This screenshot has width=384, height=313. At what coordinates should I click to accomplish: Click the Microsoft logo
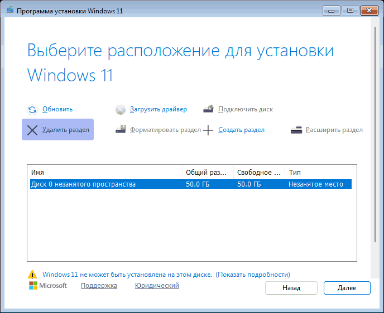click(x=48, y=285)
